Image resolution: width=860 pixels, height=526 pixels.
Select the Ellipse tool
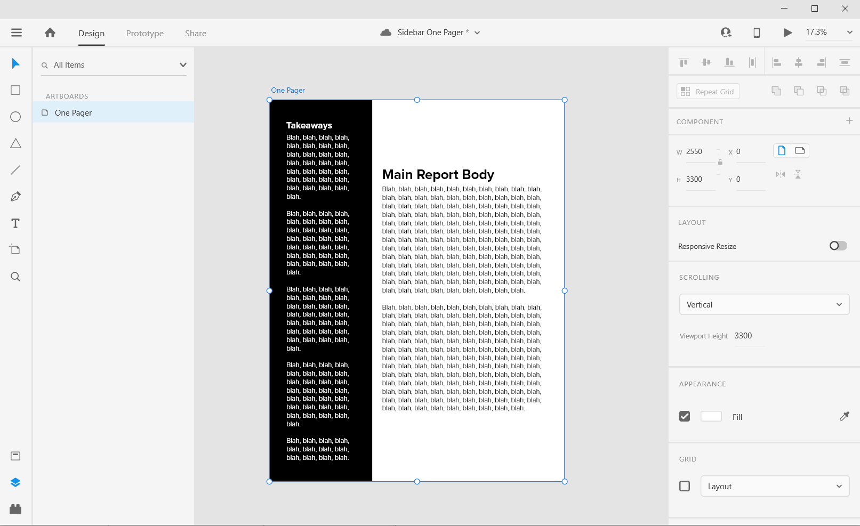tap(15, 116)
